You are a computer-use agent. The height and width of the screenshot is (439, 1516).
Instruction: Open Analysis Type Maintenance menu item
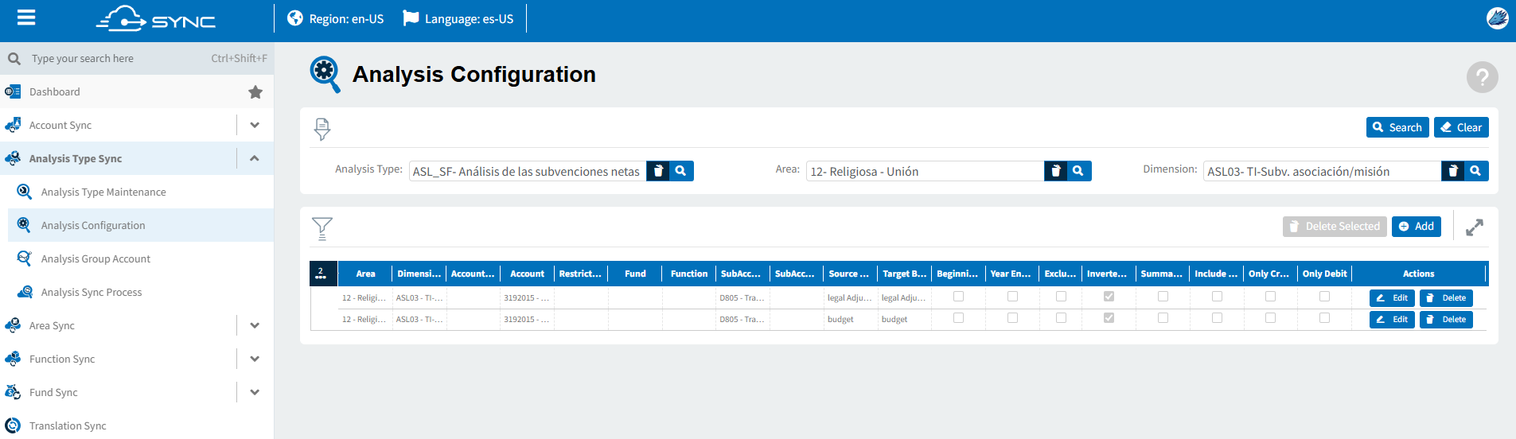click(x=103, y=192)
